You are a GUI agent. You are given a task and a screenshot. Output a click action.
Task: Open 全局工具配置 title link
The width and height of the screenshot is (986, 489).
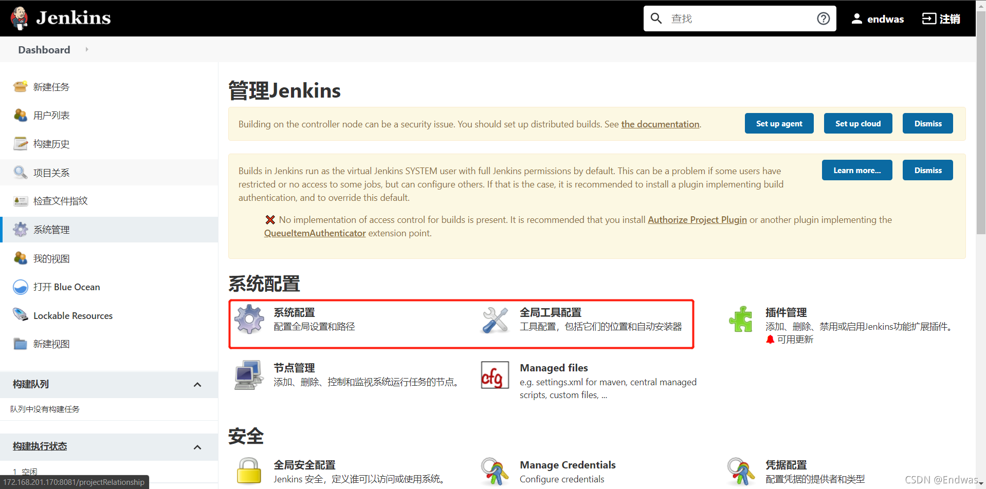tap(551, 312)
